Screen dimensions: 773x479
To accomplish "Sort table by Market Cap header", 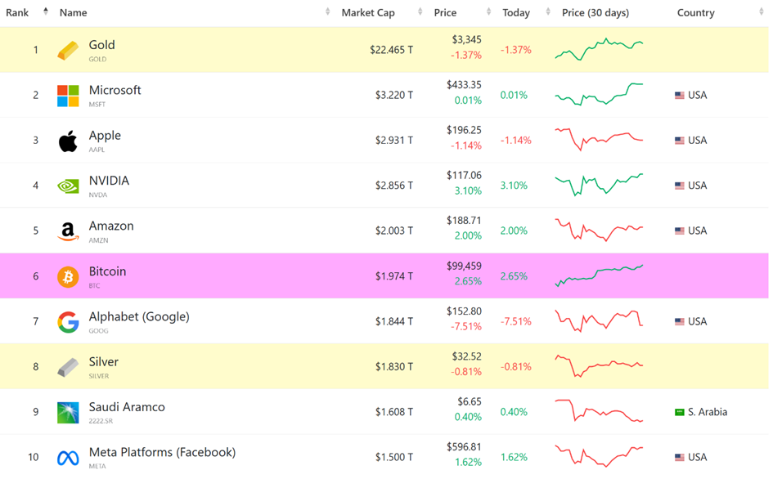I will coord(367,12).
